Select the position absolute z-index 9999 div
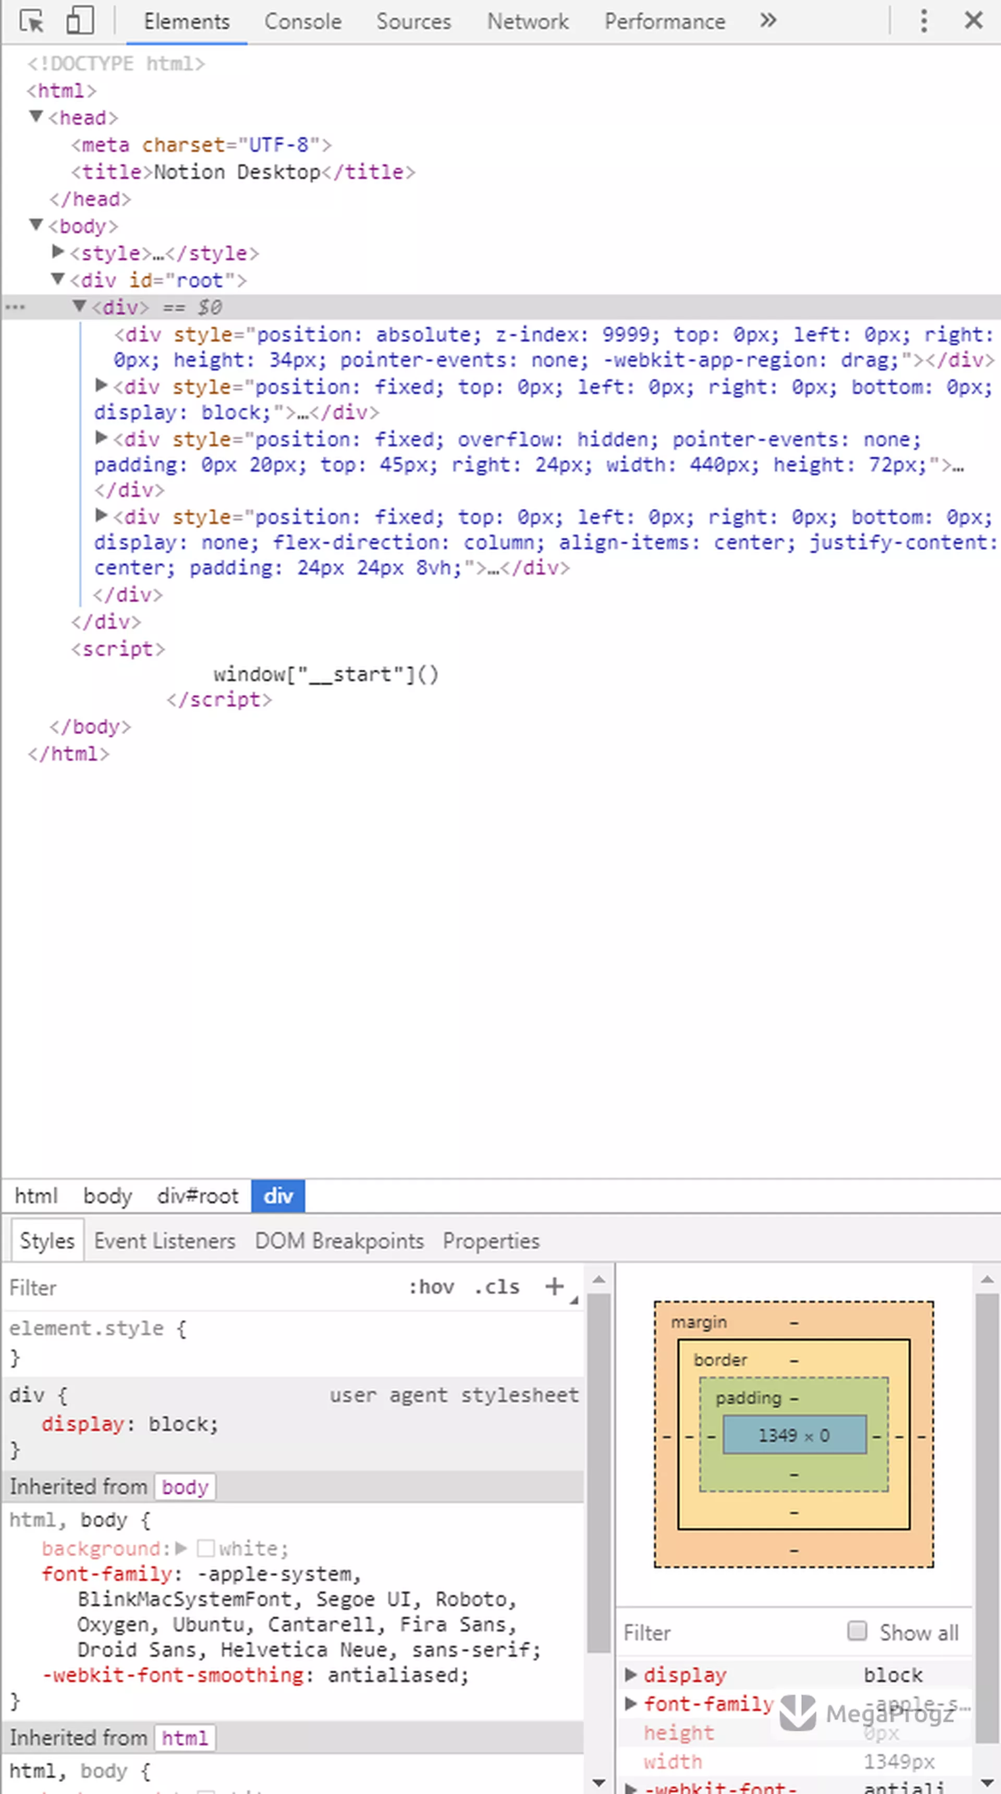 (x=554, y=347)
